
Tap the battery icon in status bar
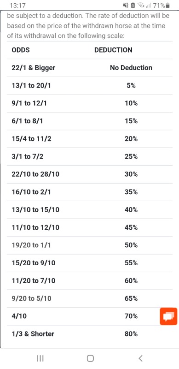167,6
